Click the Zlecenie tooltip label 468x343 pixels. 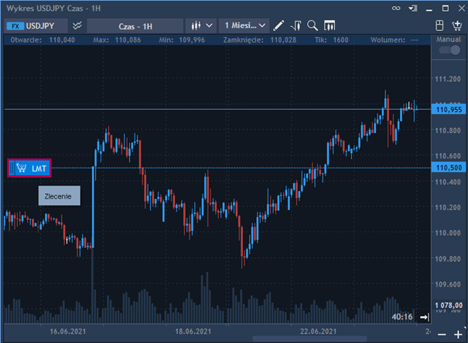(x=59, y=196)
